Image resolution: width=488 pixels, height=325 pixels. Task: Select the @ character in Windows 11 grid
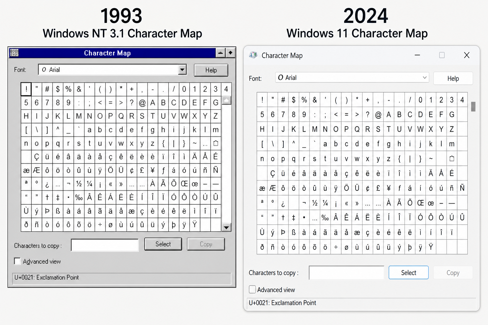pos(378,115)
